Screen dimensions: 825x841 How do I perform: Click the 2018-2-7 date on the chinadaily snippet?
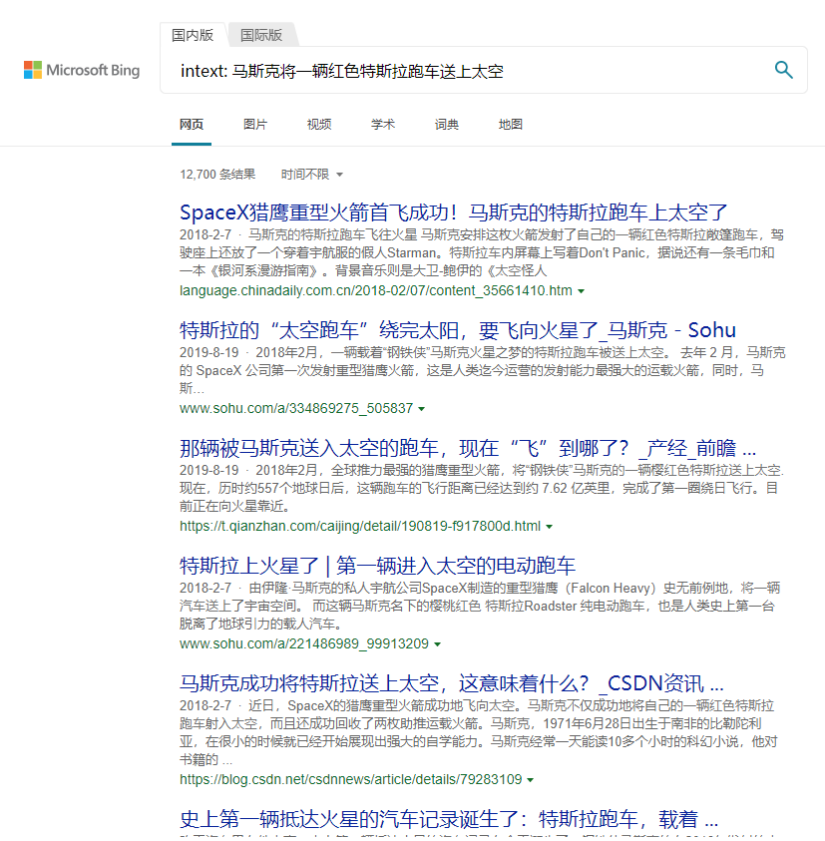point(206,234)
